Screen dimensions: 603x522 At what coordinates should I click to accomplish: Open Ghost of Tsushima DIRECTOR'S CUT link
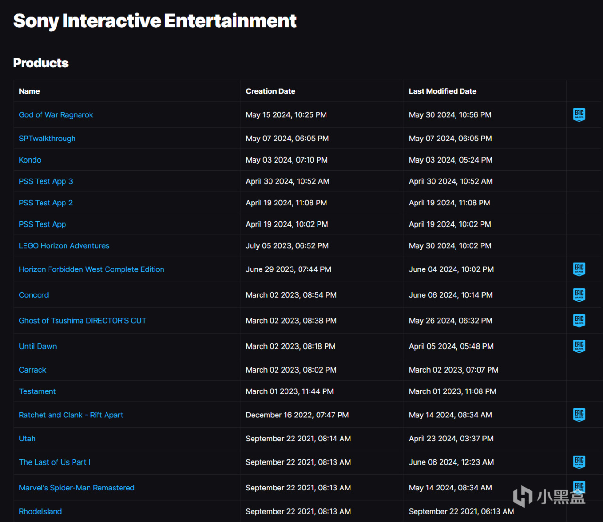pos(82,321)
